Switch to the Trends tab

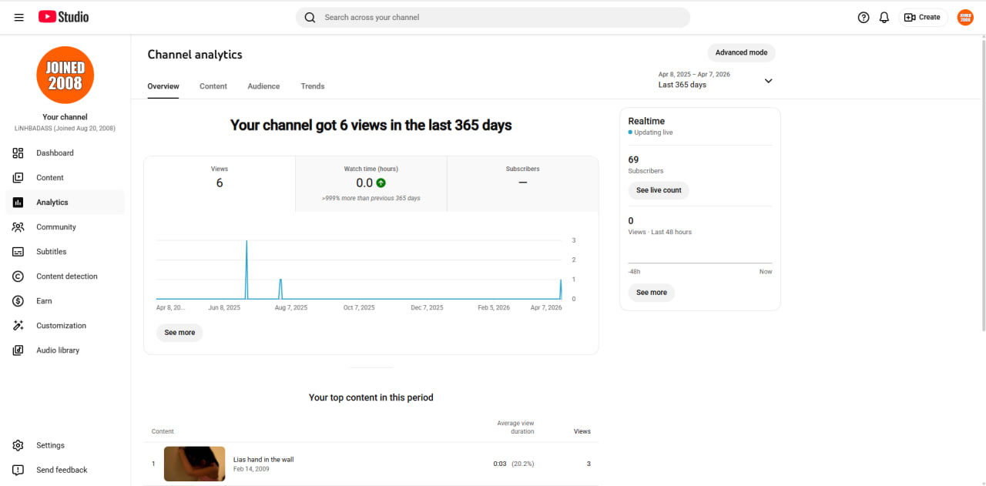(313, 86)
